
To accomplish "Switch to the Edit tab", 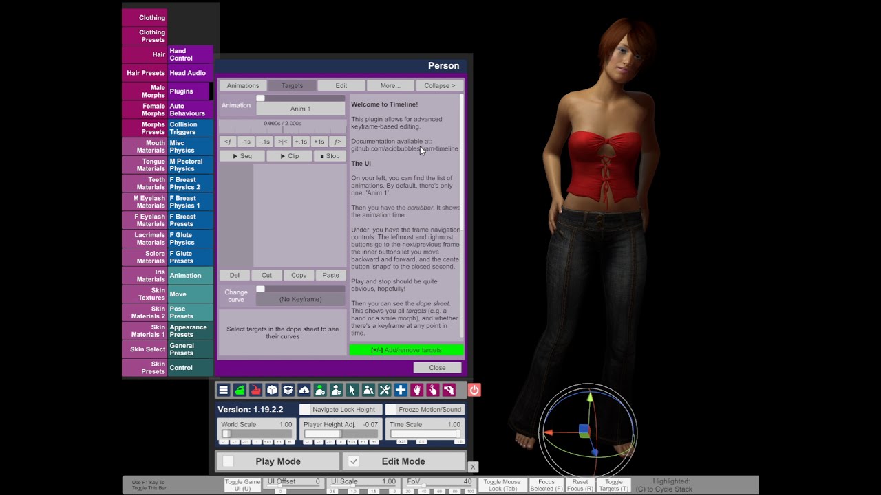I will [341, 85].
